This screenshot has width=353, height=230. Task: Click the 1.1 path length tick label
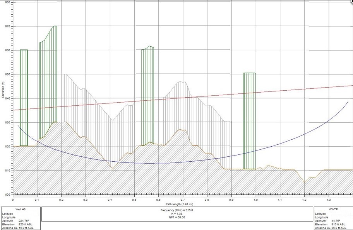coord(280,200)
